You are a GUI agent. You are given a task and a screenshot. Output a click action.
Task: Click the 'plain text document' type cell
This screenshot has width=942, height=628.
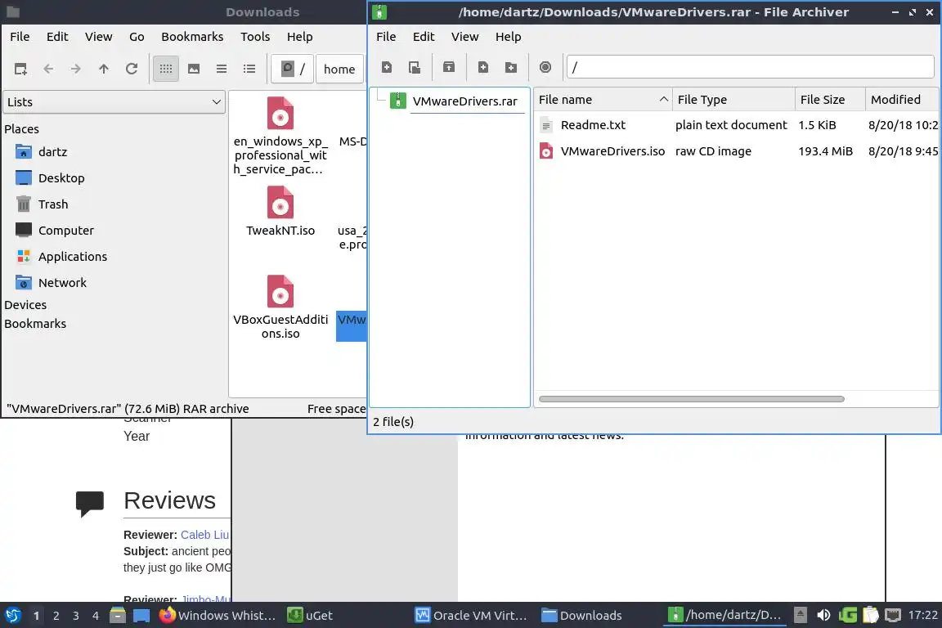click(x=731, y=125)
